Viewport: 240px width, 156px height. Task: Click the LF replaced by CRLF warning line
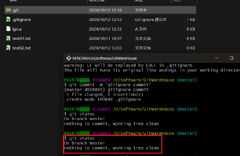coord(129,65)
